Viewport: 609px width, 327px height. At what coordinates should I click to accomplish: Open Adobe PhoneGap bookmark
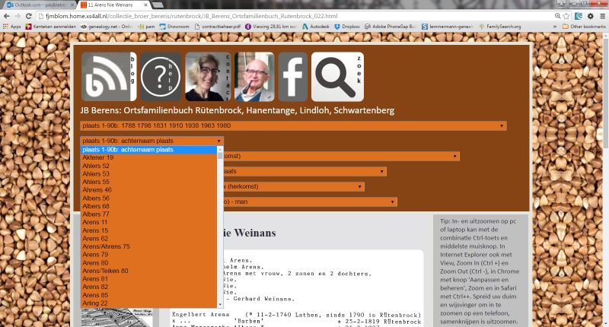[x=391, y=27]
